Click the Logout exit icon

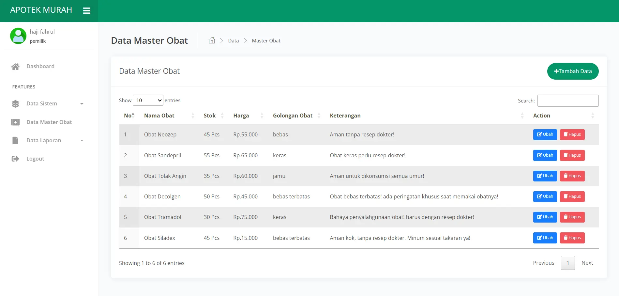(15, 159)
